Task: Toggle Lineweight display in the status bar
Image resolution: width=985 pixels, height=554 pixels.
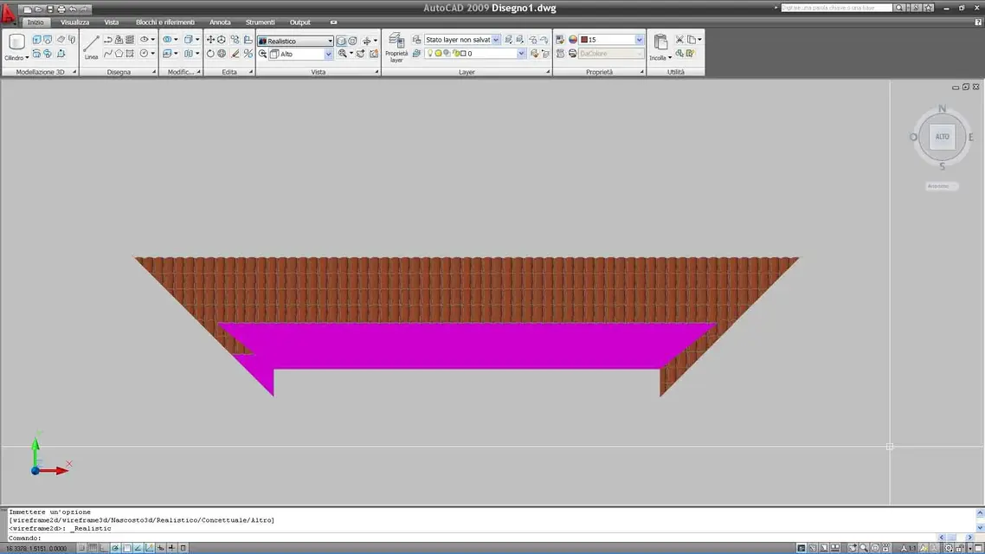Action: pyautogui.click(x=172, y=548)
